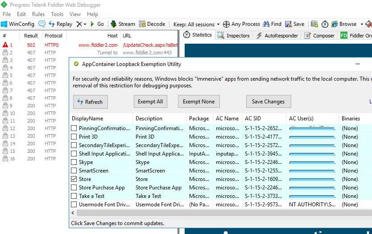Click the Go resume button
Viewport: 372px width, 234px height.
click(x=97, y=24)
